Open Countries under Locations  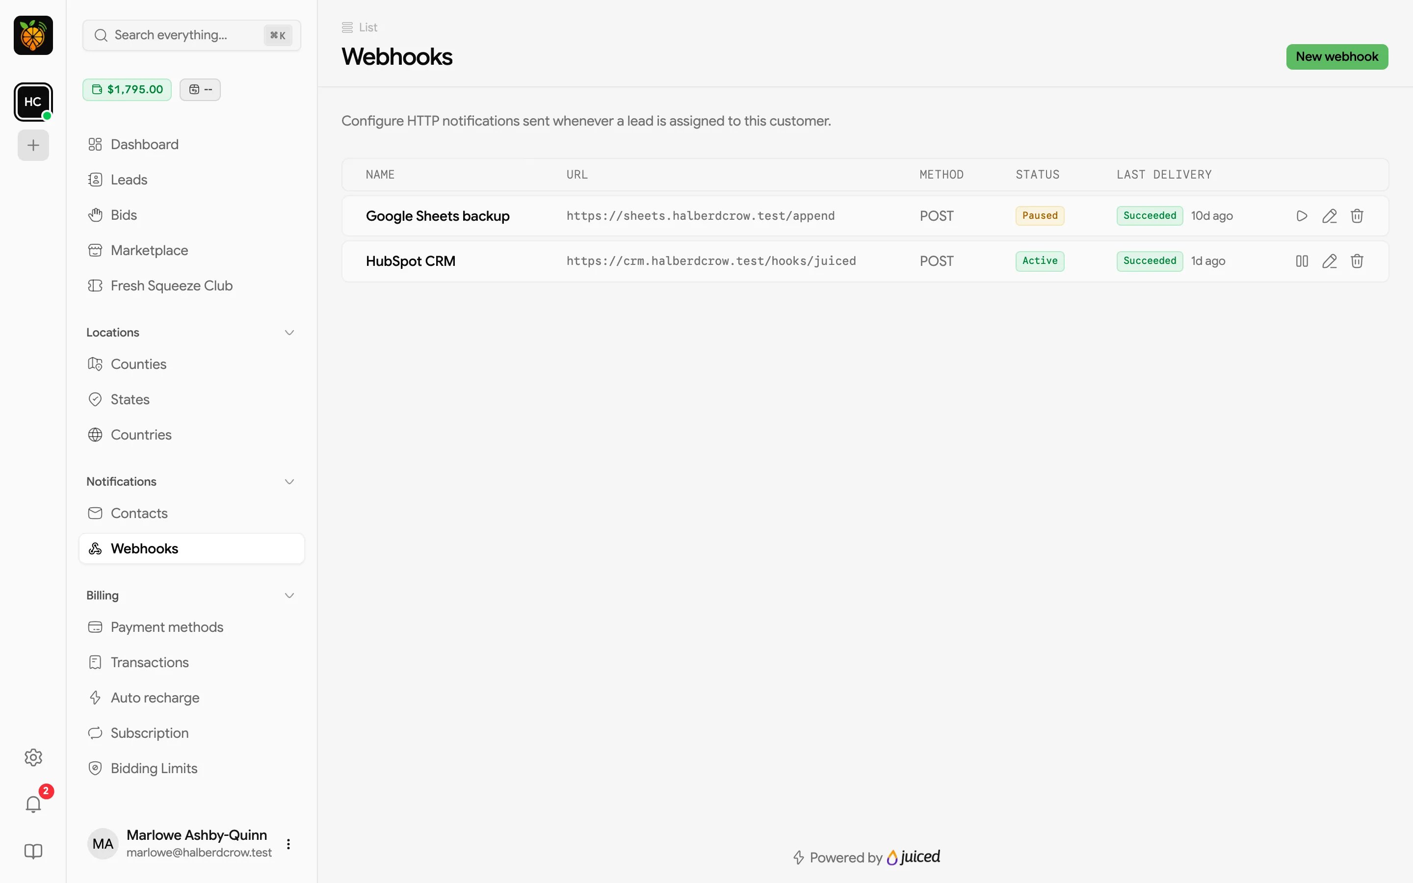[191, 435]
